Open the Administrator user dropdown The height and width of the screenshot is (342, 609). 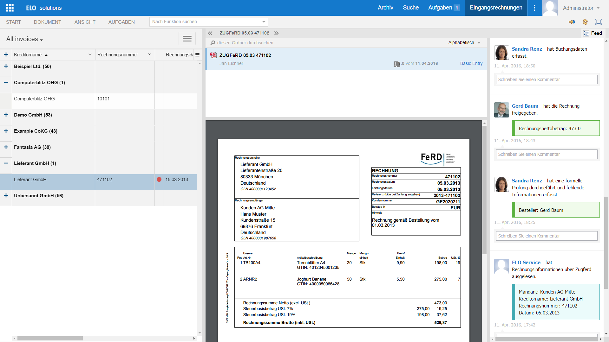point(581,8)
